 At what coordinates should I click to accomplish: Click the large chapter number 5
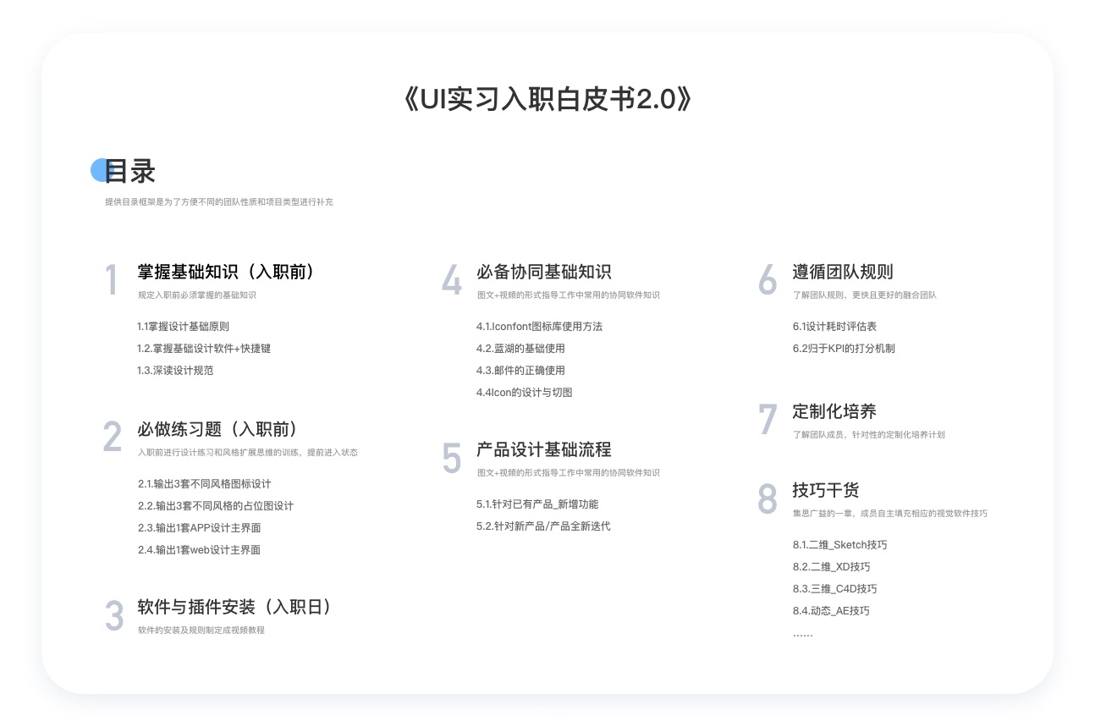(452, 459)
